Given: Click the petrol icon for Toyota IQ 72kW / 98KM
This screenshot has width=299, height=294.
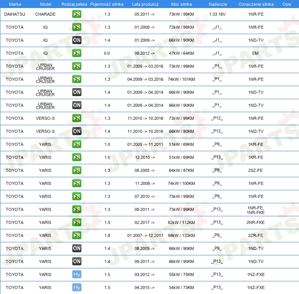Looking at the screenshot, I should click(76, 27).
